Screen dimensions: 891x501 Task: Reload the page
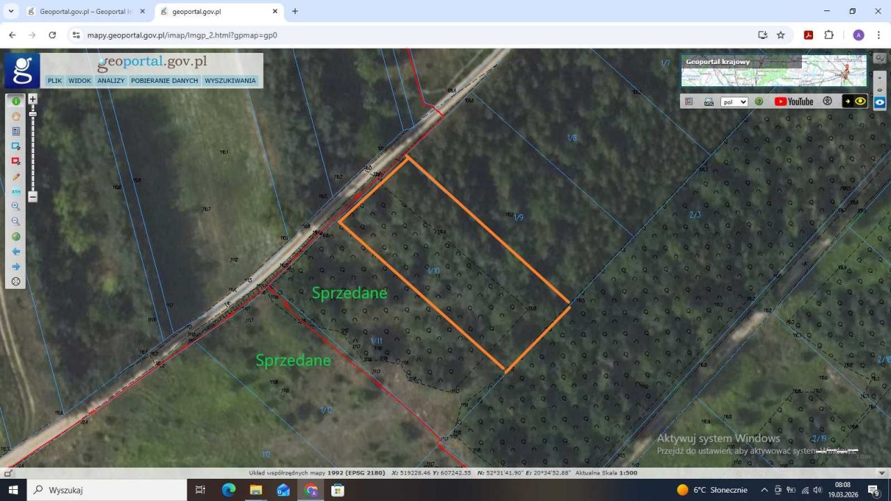coord(52,35)
